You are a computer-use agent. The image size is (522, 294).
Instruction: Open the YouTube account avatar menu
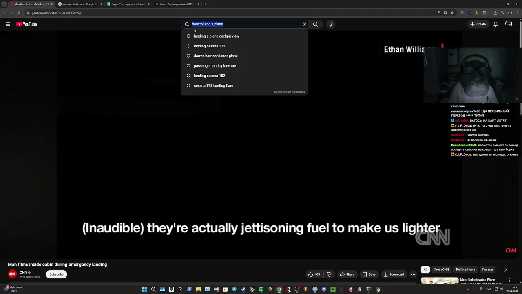click(x=509, y=24)
